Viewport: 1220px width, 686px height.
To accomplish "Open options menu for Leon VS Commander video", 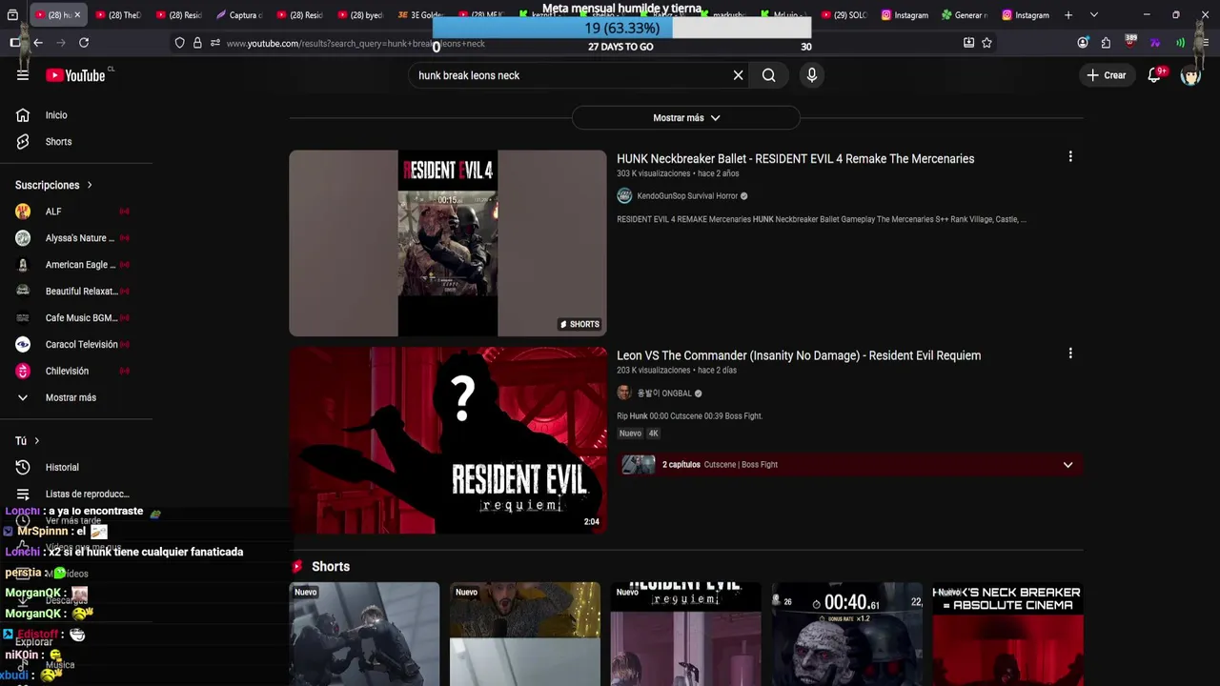I will coord(1070,353).
